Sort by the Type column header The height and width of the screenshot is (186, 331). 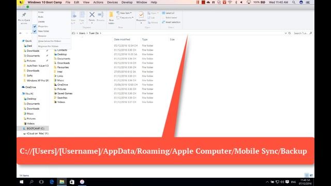coord(145,39)
